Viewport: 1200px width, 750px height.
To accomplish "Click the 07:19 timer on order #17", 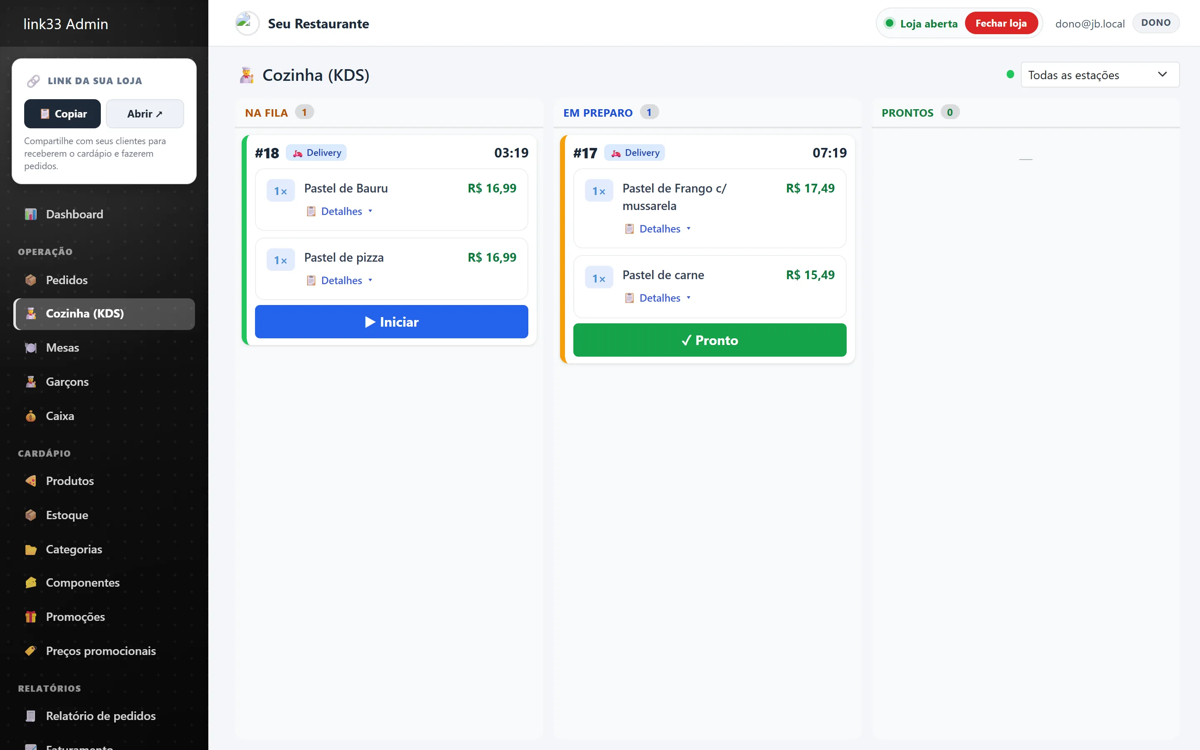I will [x=830, y=153].
